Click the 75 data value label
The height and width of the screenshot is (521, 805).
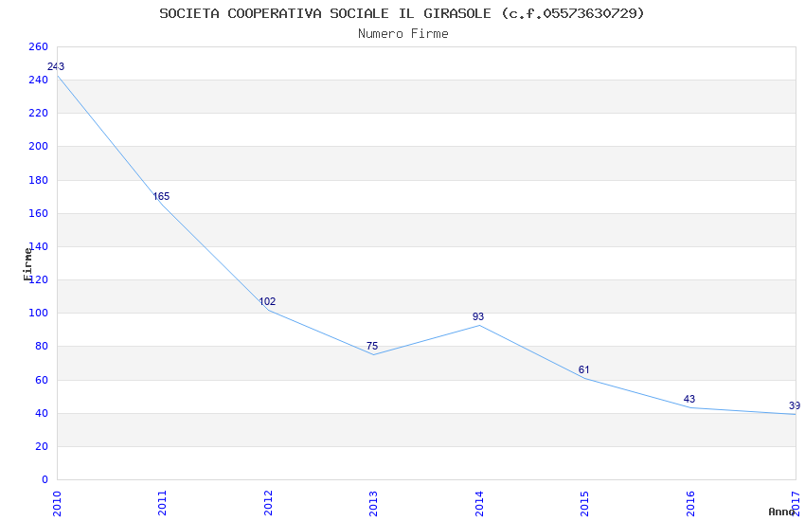coord(372,347)
